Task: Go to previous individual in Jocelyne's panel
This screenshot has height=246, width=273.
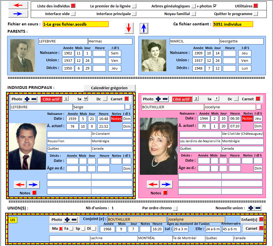Action: click(153, 184)
